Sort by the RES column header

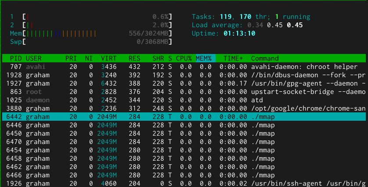[x=134, y=58]
